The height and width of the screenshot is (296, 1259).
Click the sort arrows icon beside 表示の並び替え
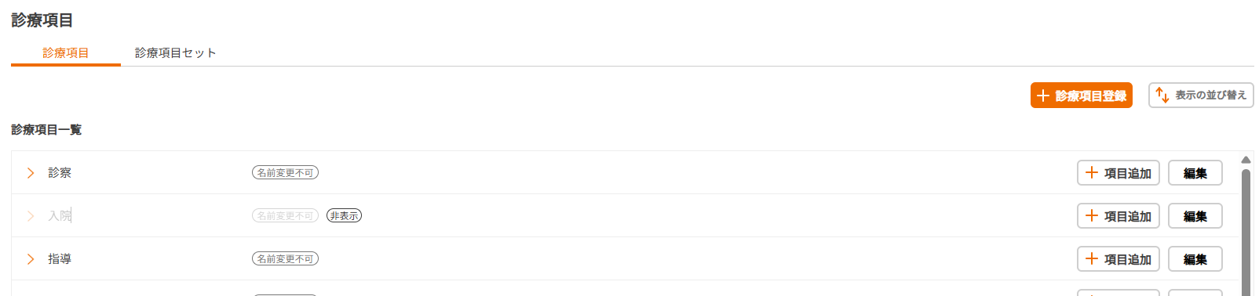pyautogui.click(x=1162, y=96)
